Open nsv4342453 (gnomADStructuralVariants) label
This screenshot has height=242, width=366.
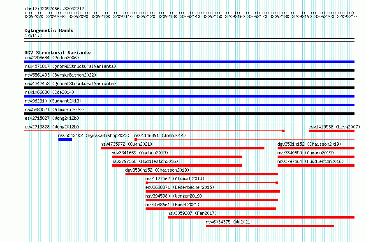(70, 84)
